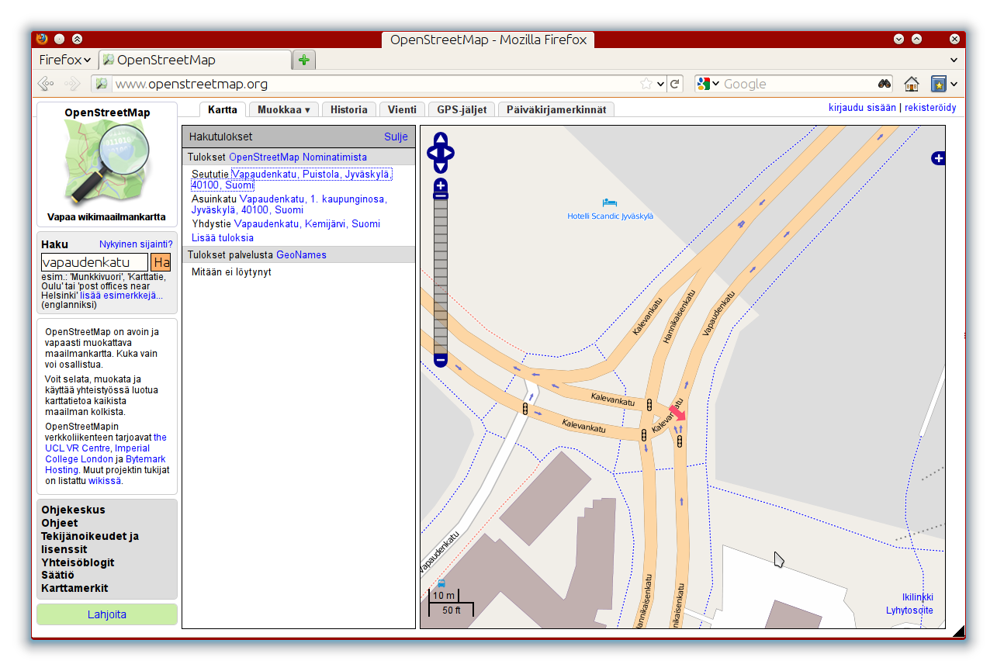Select the Kartta tab
This screenshot has height=671, width=997.
tap(223, 109)
